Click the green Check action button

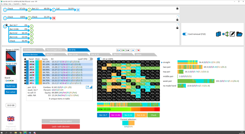[153, 115]
